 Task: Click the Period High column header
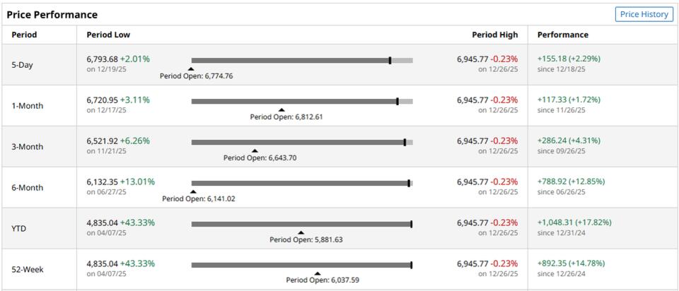click(494, 35)
